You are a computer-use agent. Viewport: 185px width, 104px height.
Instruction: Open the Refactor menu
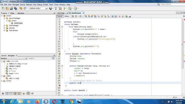[29, 5]
